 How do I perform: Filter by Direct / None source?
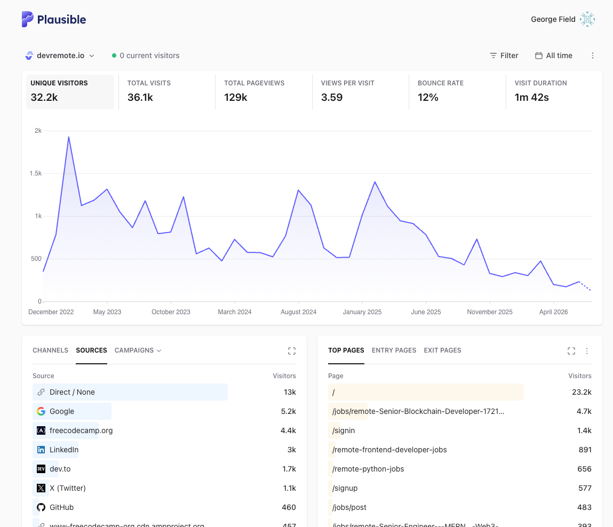(x=72, y=392)
